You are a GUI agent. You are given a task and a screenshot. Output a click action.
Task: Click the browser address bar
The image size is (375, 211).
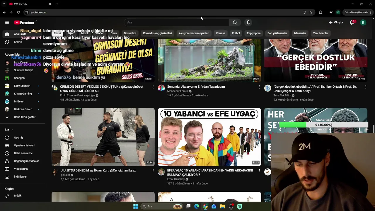pyautogui.click(x=164, y=12)
